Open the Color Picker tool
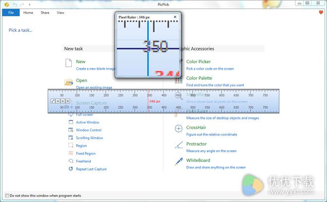 tap(198, 62)
